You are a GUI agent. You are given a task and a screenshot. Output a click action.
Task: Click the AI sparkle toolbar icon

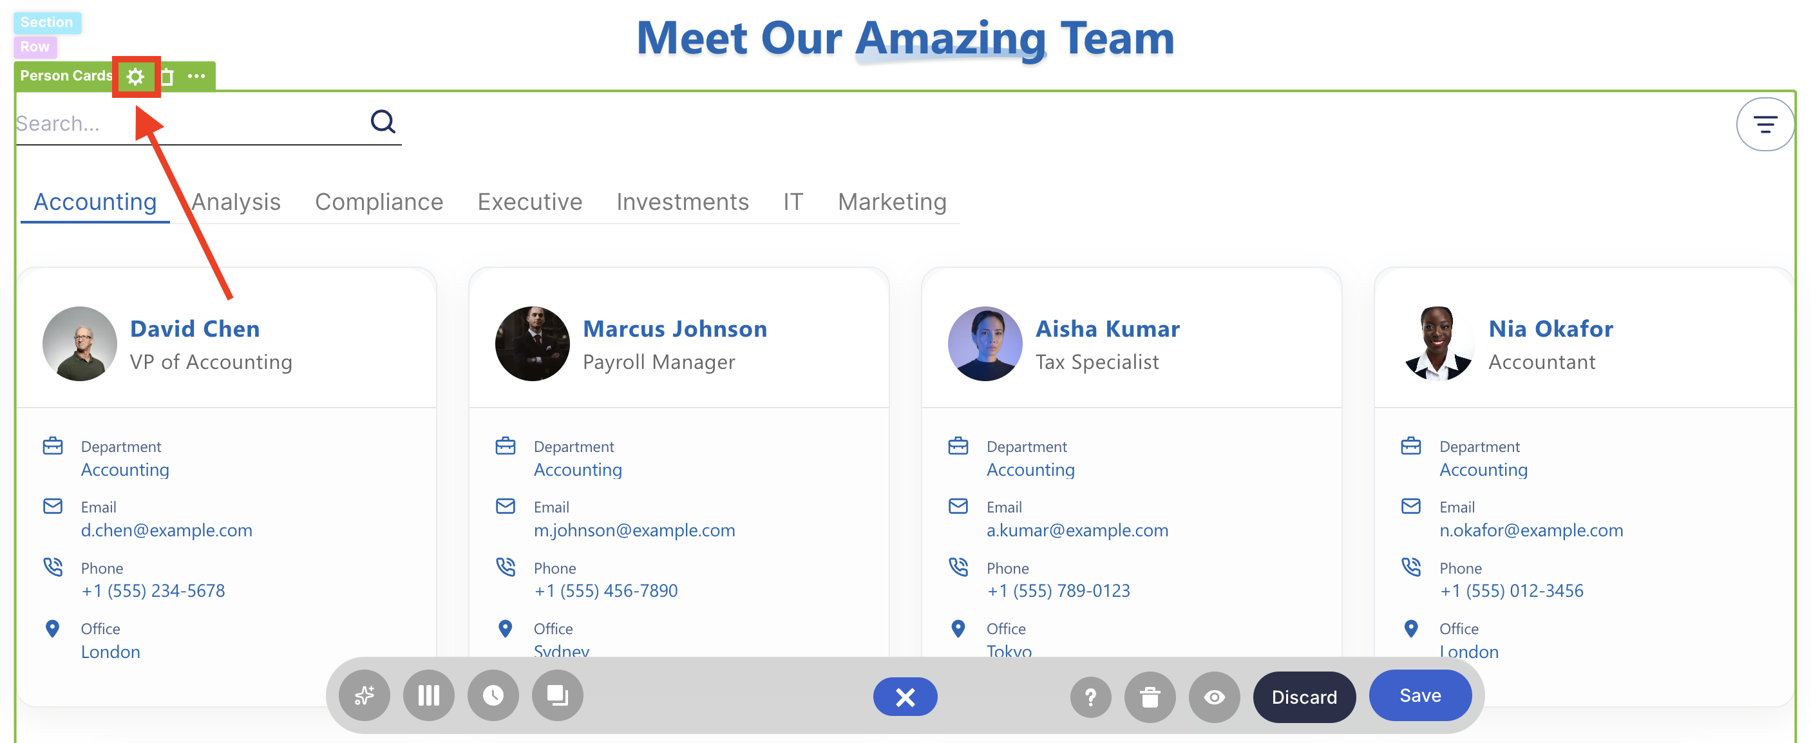[364, 695]
